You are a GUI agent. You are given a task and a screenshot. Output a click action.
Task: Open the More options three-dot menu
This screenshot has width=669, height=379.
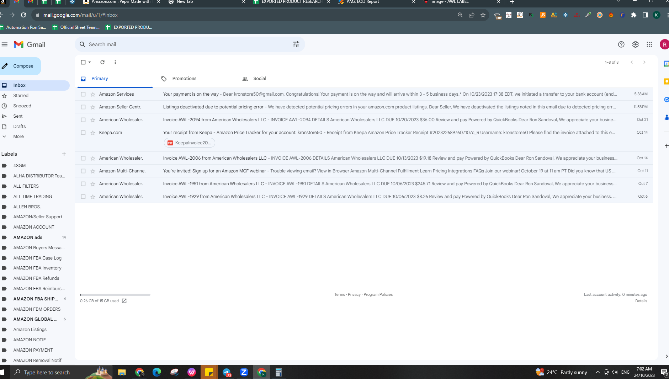click(115, 62)
